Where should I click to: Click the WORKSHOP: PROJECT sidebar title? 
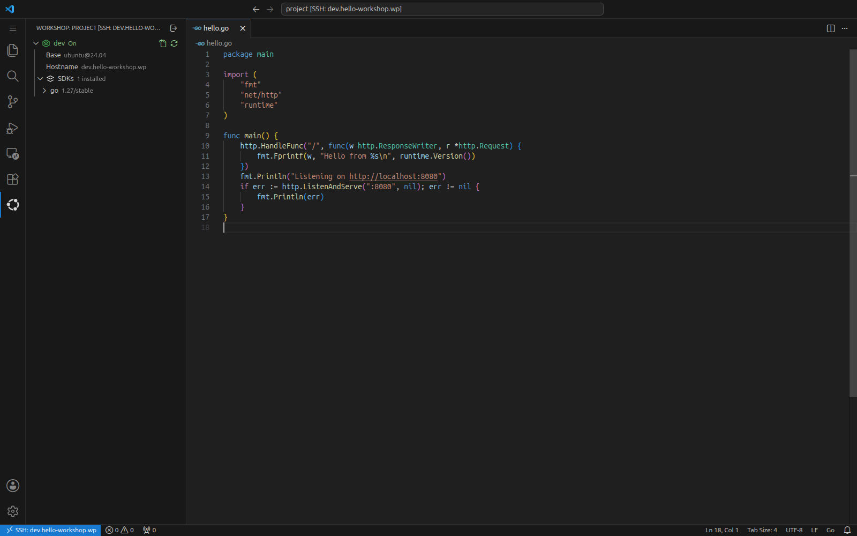point(98,28)
